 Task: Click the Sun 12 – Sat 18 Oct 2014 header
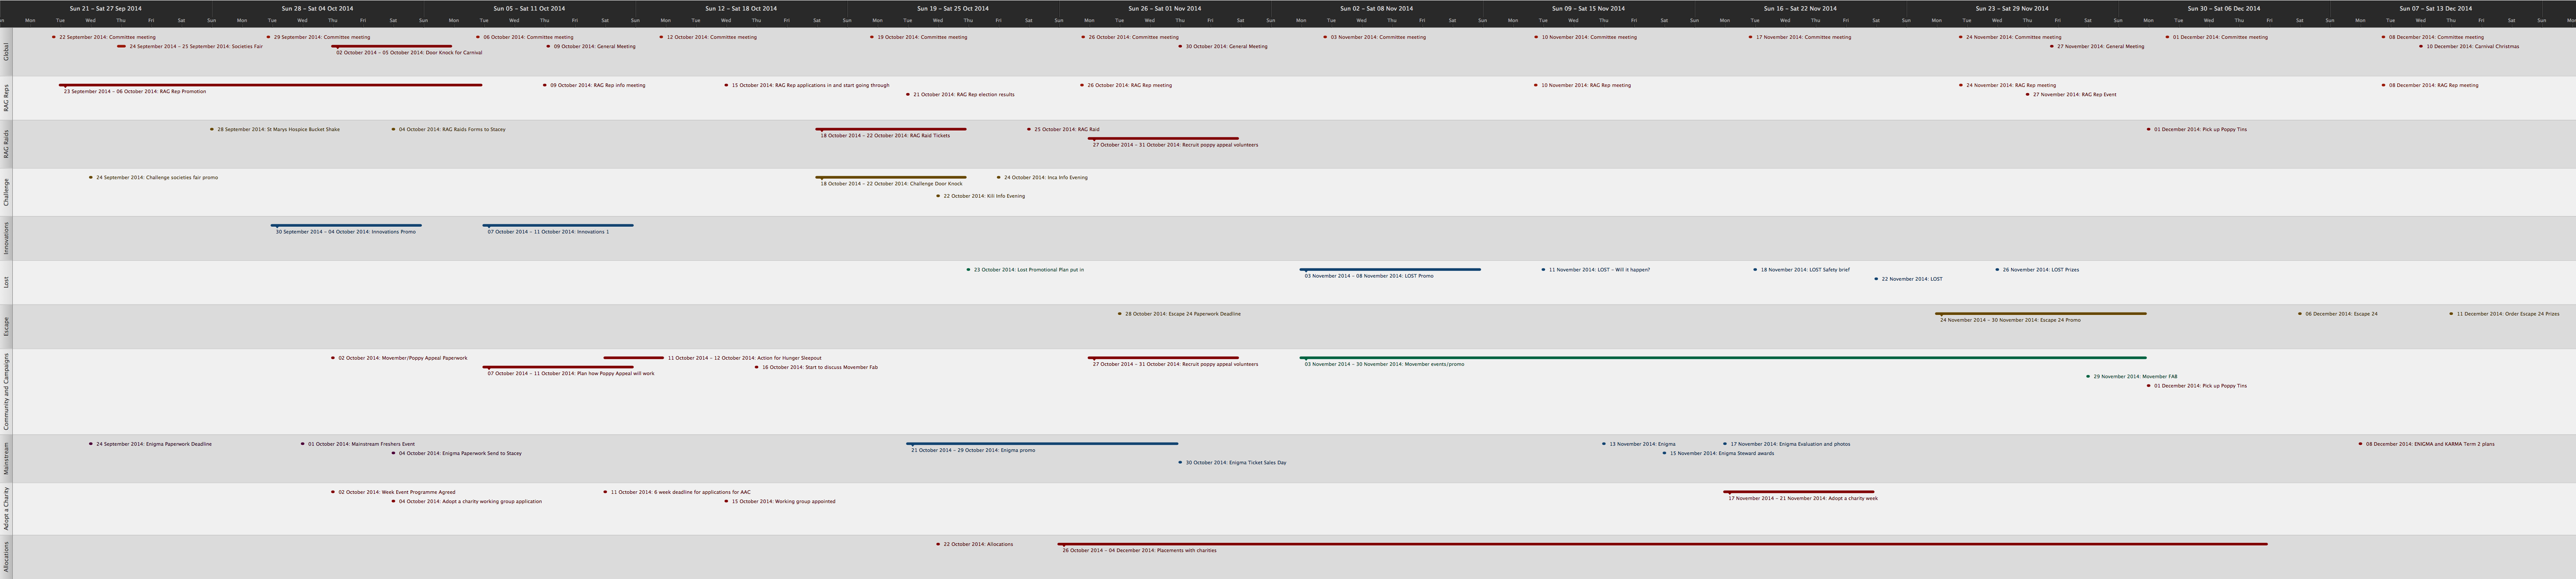point(740,8)
